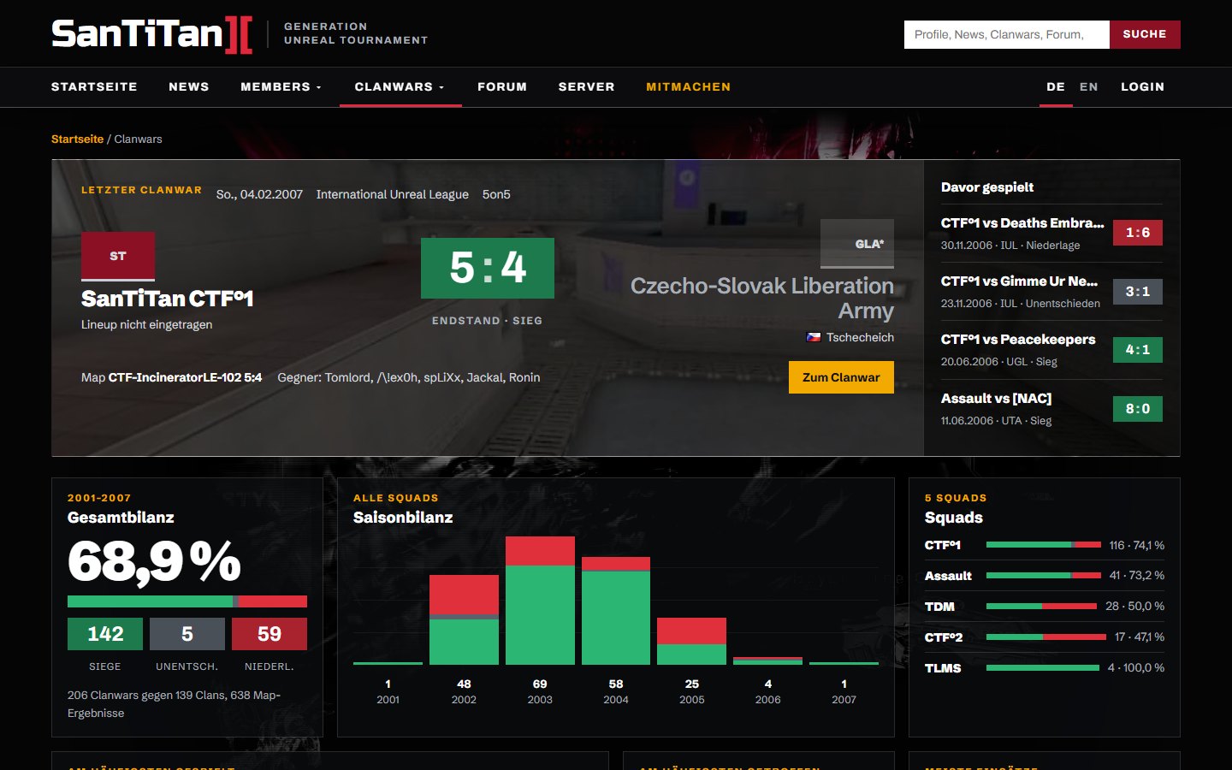Click the 2005 season bar
Viewport: 1232px width, 770px height.
[692, 642]
